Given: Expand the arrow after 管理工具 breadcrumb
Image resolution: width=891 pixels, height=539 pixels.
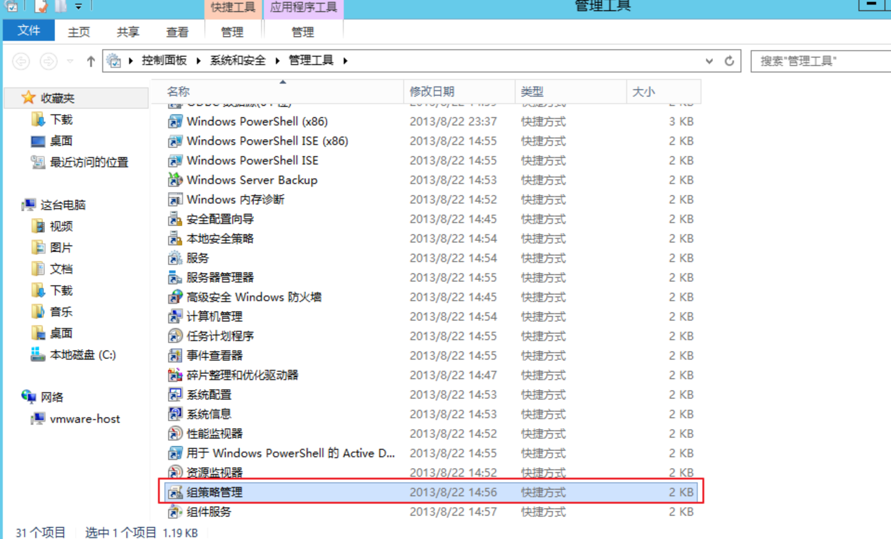Looking at the screenshot, I should tap(345, 61).
